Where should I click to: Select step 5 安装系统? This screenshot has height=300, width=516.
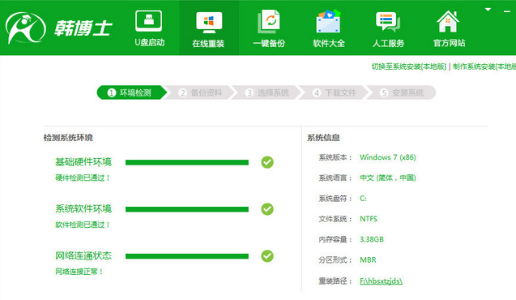(x=402, y=93)
